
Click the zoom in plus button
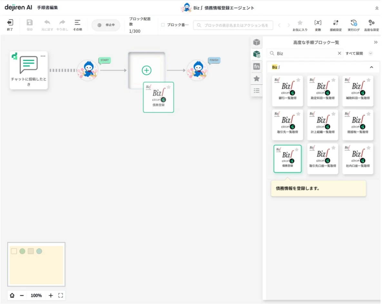[51, 296]
